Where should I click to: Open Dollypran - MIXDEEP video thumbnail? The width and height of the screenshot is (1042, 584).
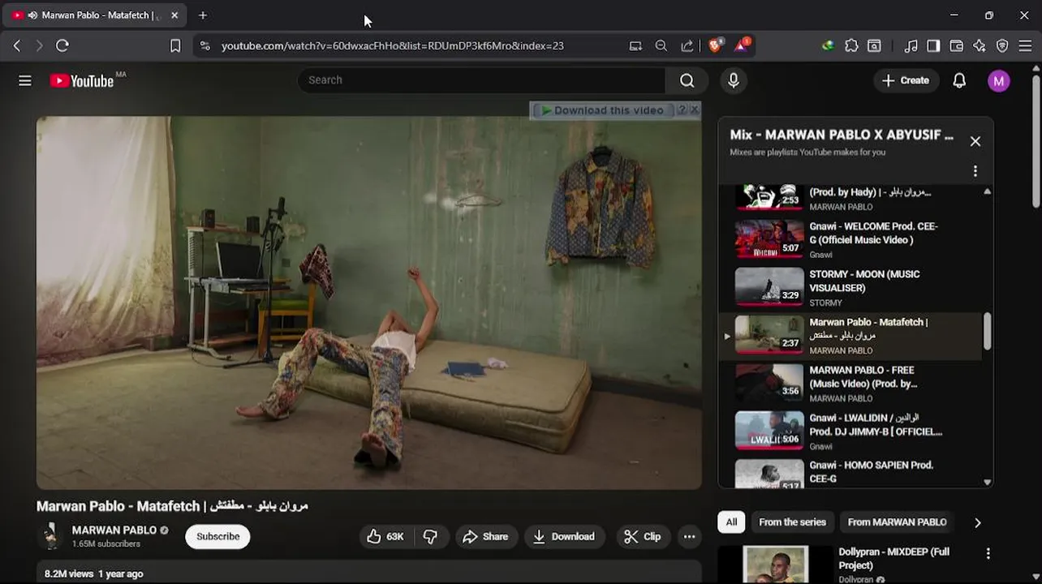tap(777, 565)
